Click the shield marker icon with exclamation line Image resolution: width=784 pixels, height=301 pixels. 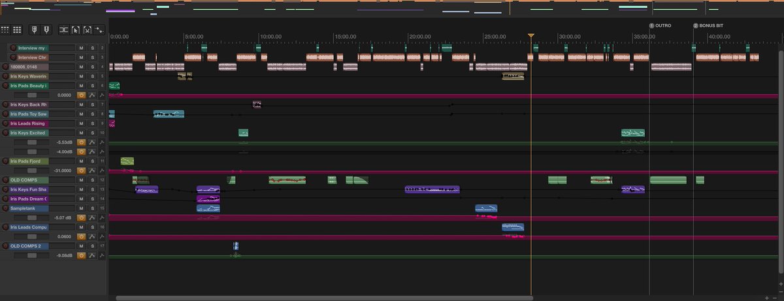pyautogui.click(x=46, y=29)
